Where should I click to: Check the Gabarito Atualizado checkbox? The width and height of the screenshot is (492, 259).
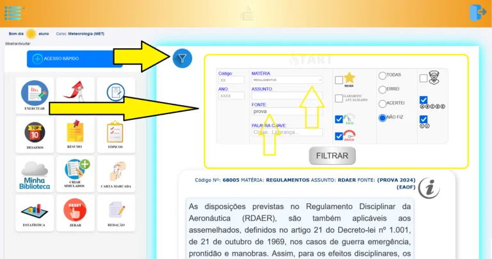coord(339,99)
